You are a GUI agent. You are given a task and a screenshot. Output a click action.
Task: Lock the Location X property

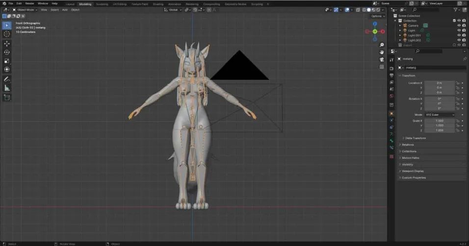(457, 83)
